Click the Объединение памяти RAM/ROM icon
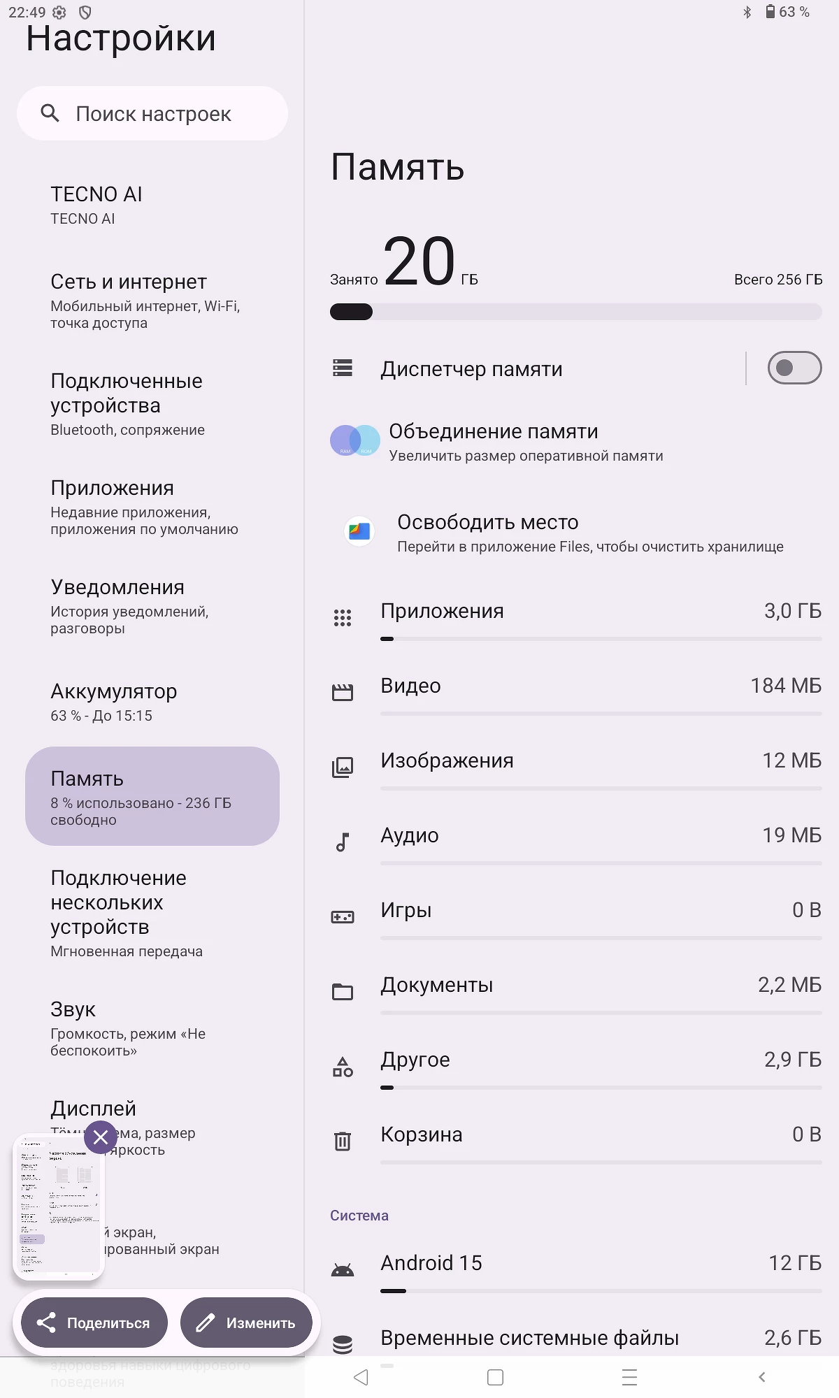Image resolution: width=839 pixels, height=1398 pixels. click(354, 441)
